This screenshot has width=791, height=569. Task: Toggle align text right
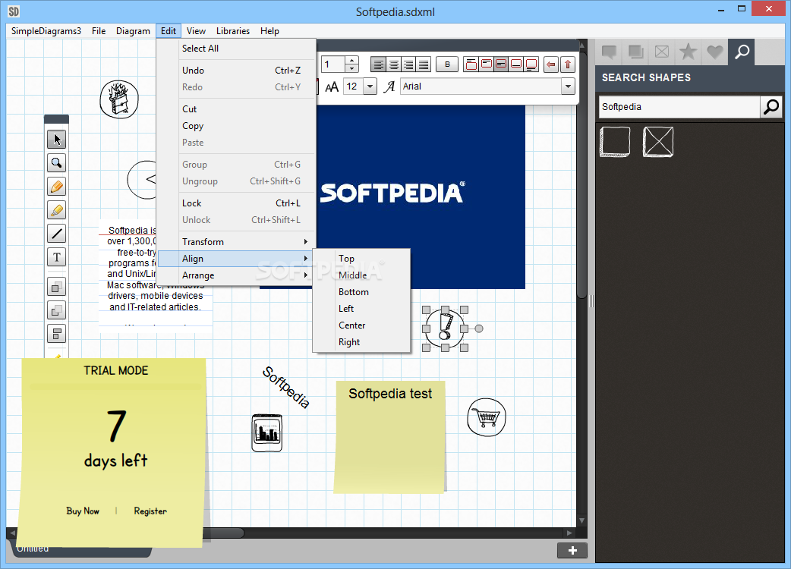tap(408, 64)
